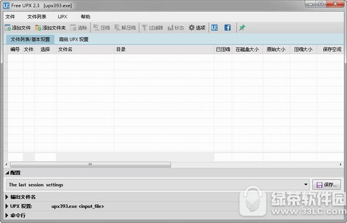Screen dimensions: 347x223
Task: Open the 状态 (Status) toolbar item
Action: (176, 27)
